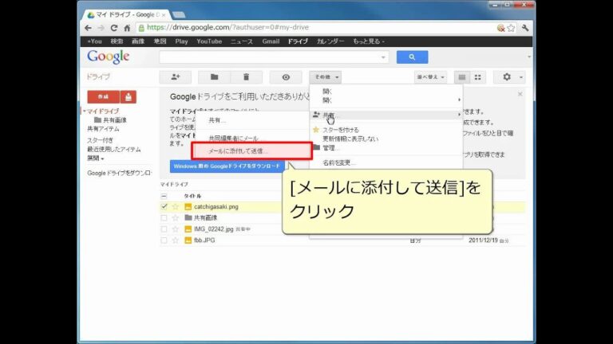Open the Chrome wrench settings menu
The height and width of the screenshot is (344, 613).
[525, 28]
